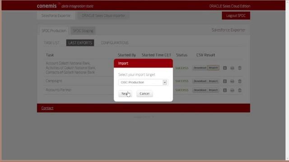Image resolution: width=289 pixels, height=162 pixels.
Task: Click the trash icon in Account Goliath row
Action: point(240,68)
